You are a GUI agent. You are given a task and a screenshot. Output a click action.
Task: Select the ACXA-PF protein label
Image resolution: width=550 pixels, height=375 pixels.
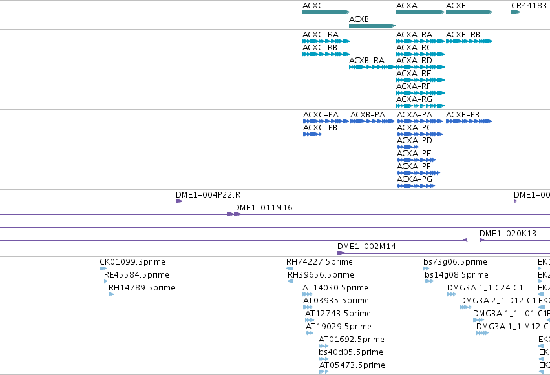pos(413,167)
